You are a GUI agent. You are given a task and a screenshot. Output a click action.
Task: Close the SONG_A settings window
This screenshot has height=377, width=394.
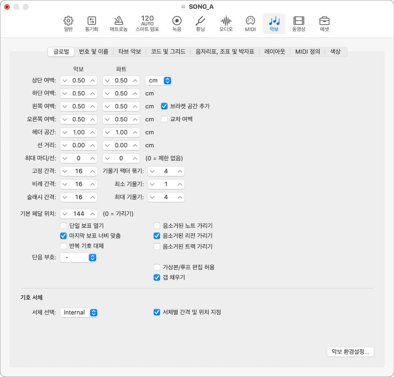pyautogui.click(x=7, y=7)
